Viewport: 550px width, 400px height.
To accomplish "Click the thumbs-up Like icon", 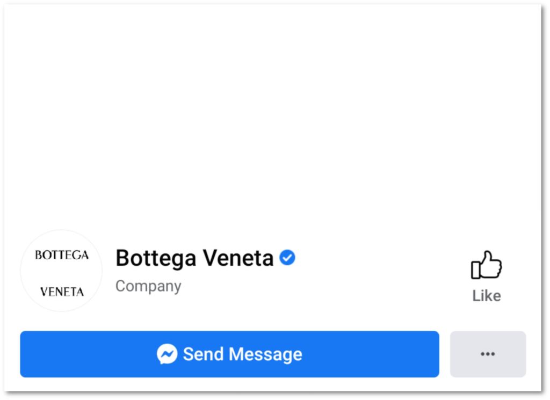I will click(x=486, y=265).
